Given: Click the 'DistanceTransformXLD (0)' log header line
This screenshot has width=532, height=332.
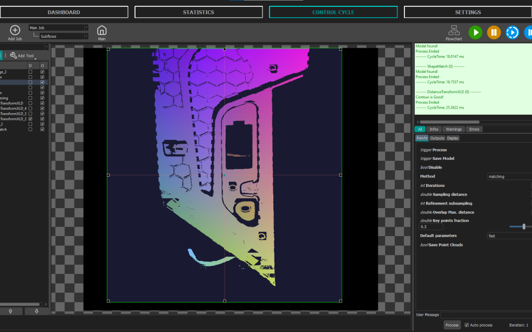Looking at the screenshot, I should click(x=448, y=92).
